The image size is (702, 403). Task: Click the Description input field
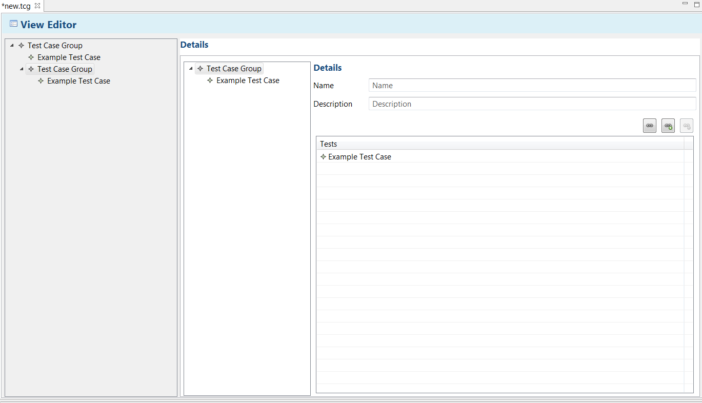pyautogui.click(x=532, y=104)
